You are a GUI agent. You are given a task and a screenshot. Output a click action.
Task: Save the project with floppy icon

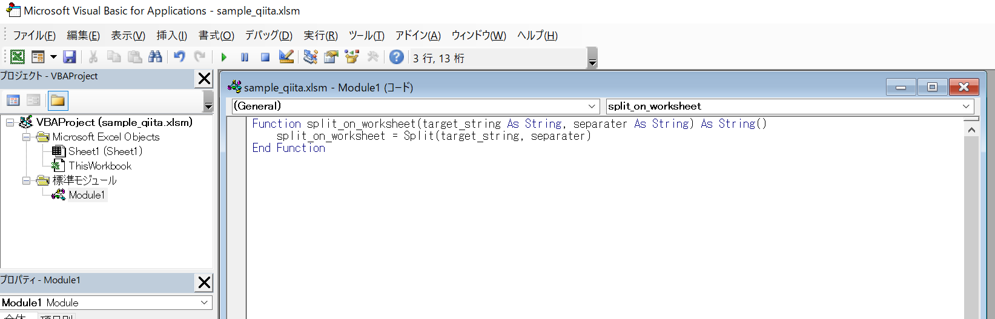coord(70,57)
